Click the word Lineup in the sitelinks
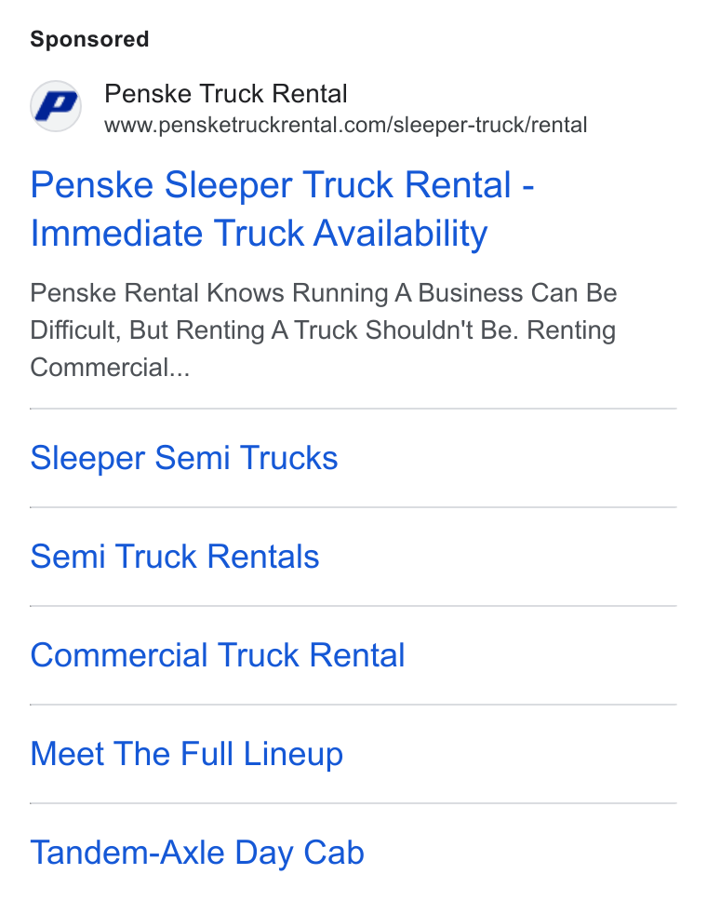The image size is (707, 901). pos(293,755)
